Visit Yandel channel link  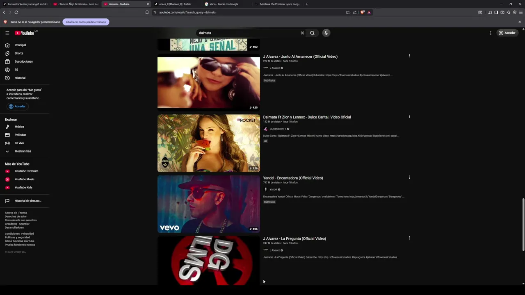tap(273, 190)
